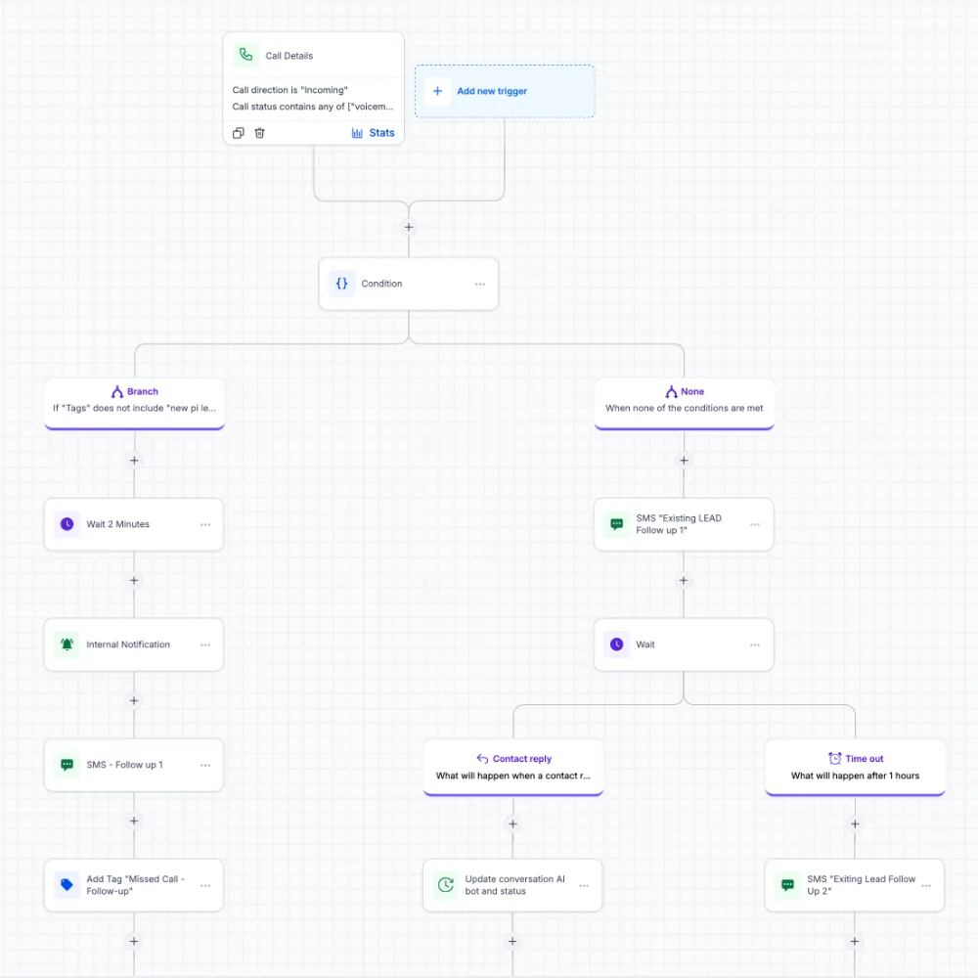Open the Condition node options menu
Screen dimensions: 978x978
[x=479, y=284]
